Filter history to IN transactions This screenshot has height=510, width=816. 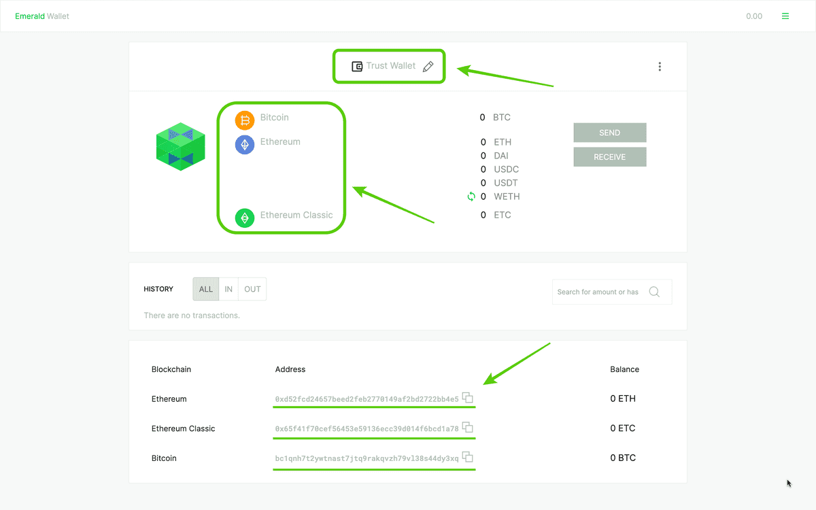click(x=228, y=289)
